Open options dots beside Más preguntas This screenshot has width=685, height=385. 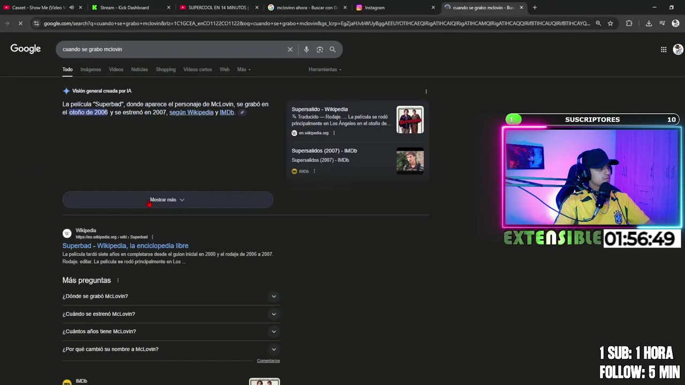pos(118,280)
